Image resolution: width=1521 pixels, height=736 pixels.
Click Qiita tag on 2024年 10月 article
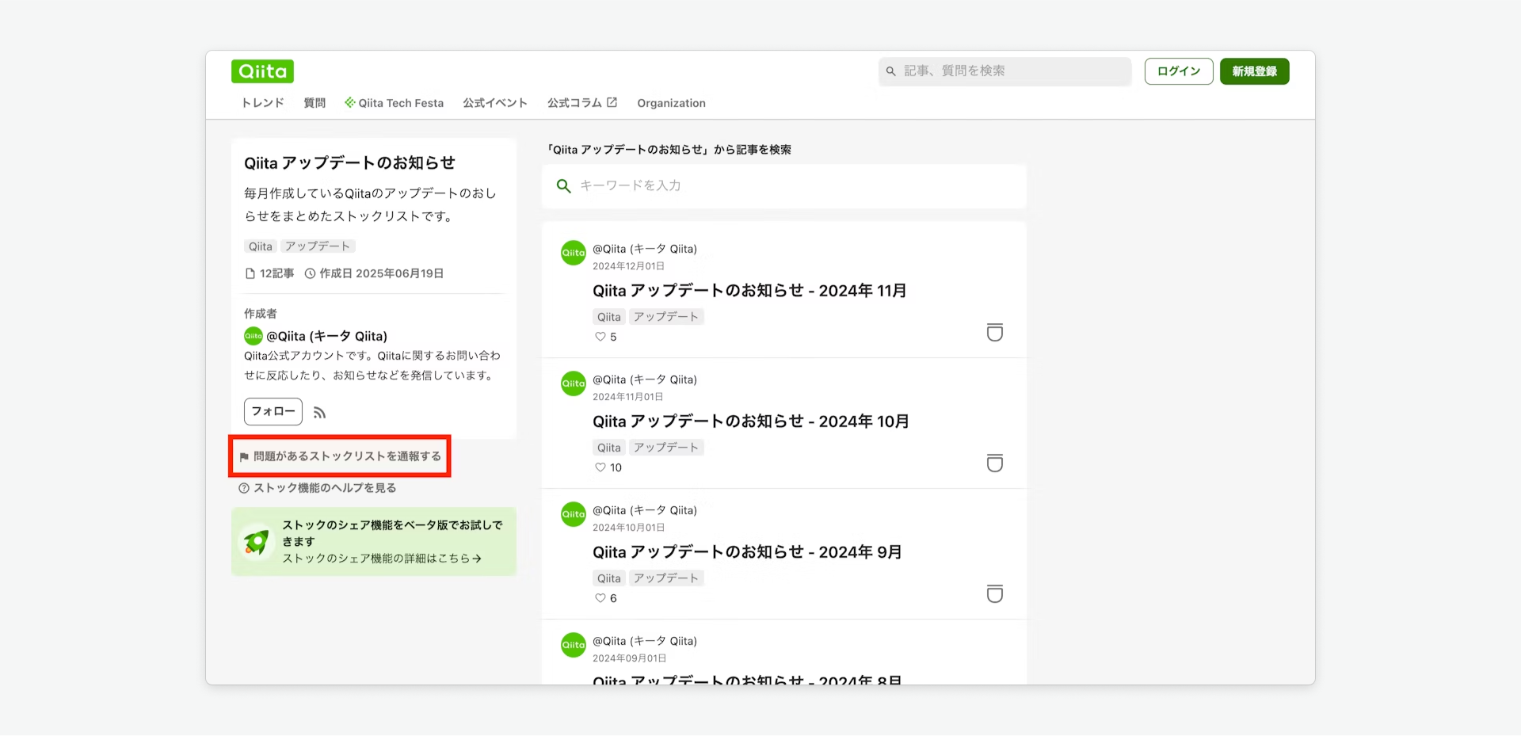click(x=609, y=448)
